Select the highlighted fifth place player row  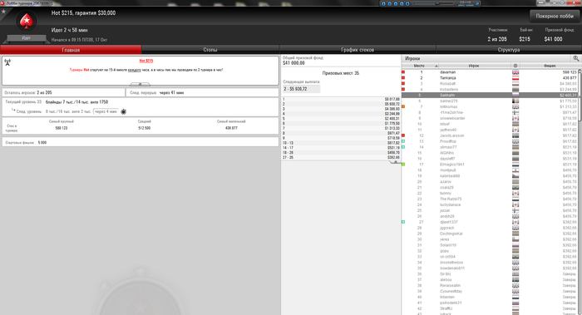(490, 96)
